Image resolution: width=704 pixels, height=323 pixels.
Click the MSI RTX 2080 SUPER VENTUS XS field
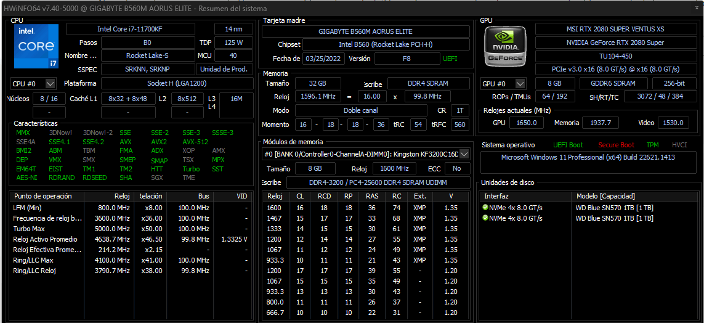[x=615, y=29]
